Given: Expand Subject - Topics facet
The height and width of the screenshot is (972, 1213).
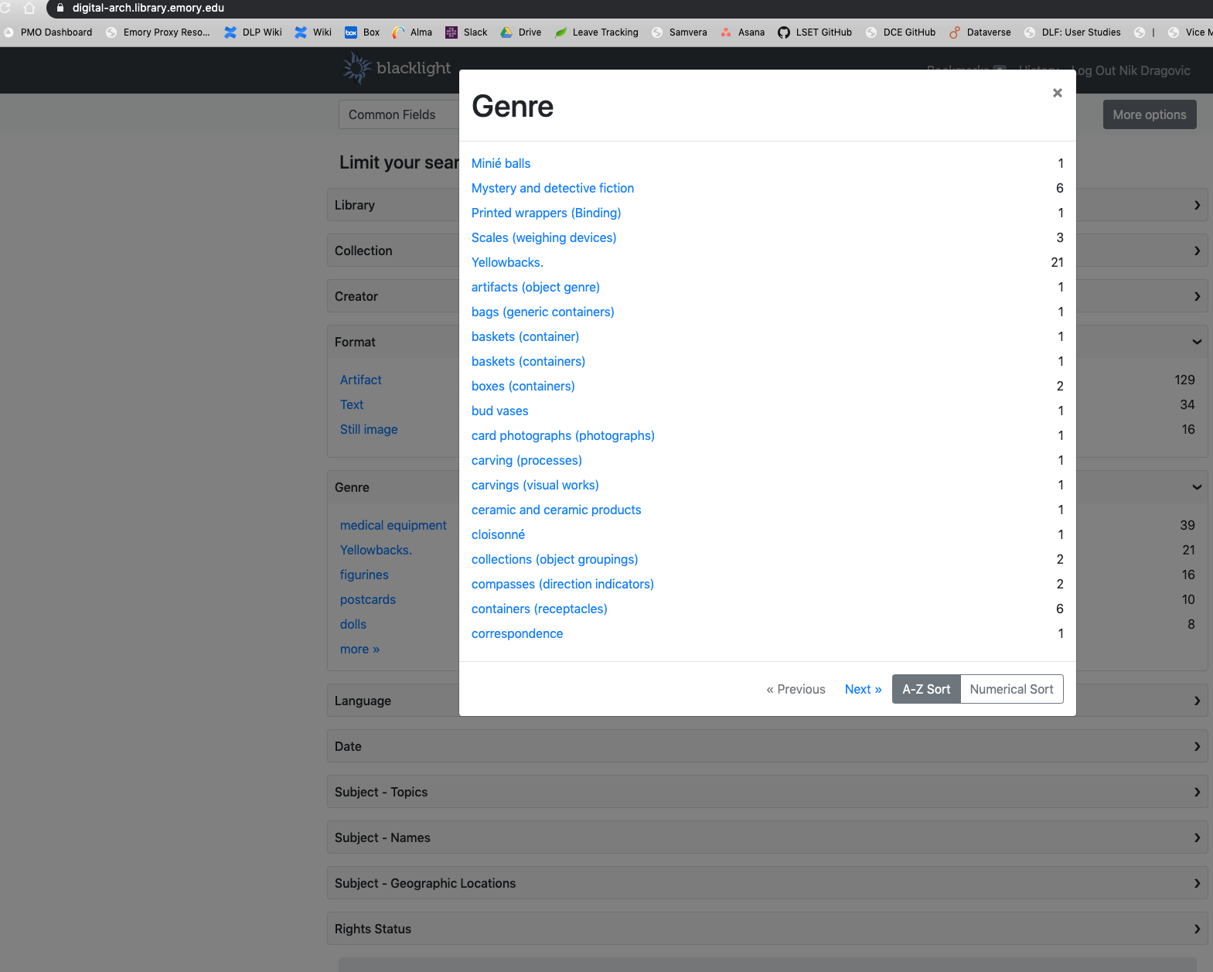Looking at the screenshot, I should pos(767,792).
